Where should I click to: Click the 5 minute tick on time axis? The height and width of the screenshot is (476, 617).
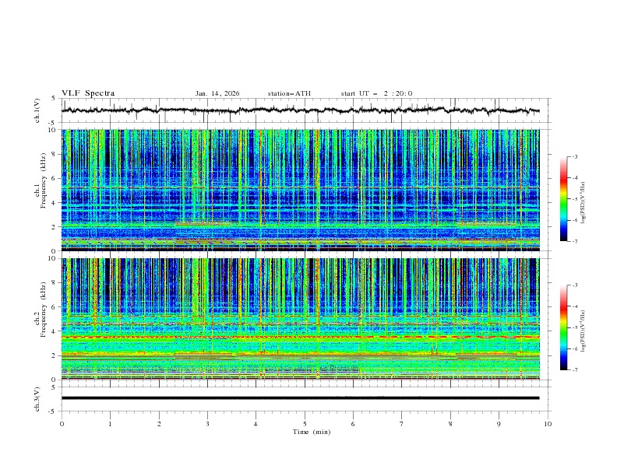305,424
